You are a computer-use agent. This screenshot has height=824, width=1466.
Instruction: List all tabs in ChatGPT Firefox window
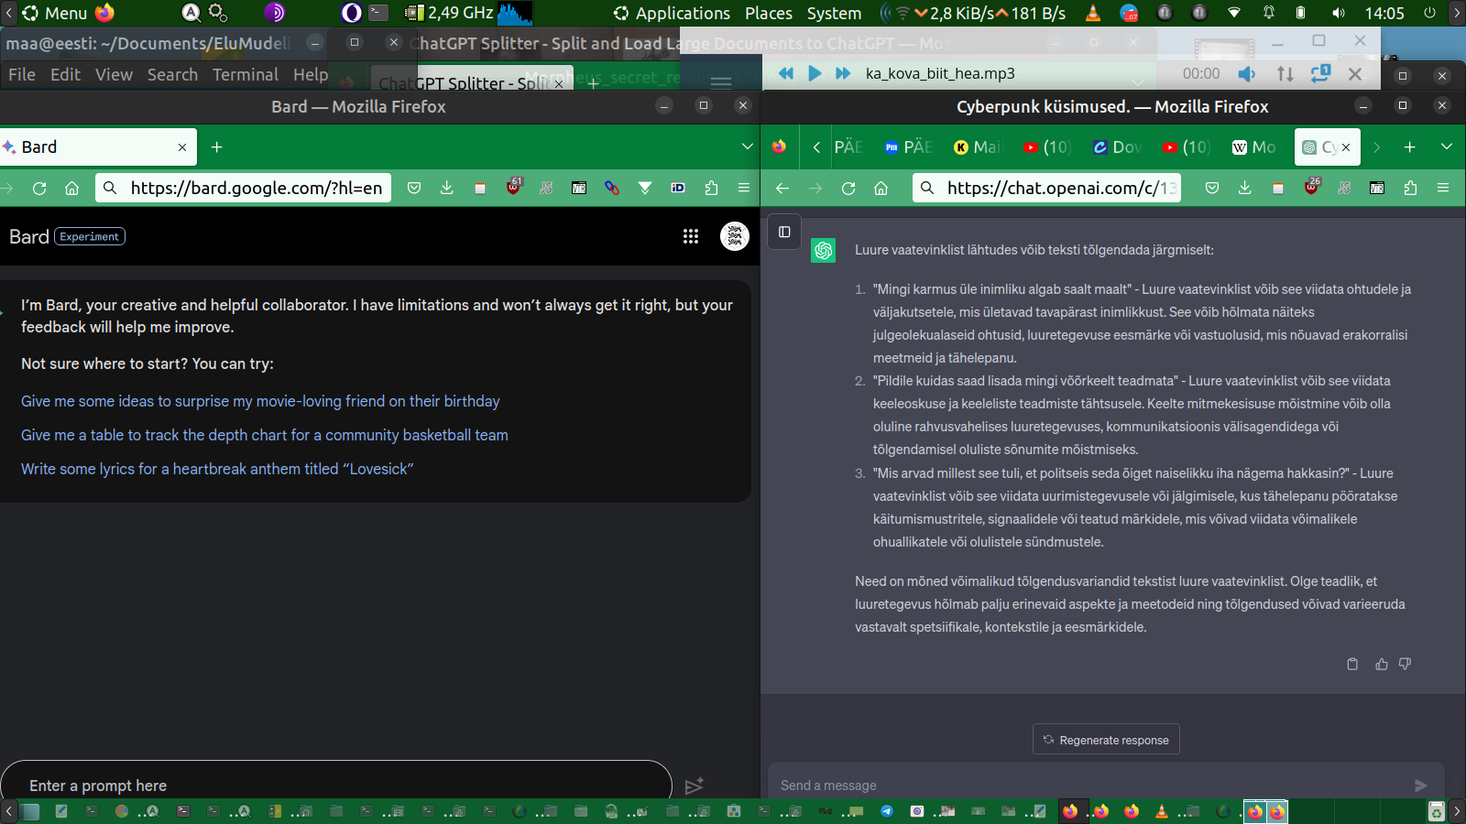(x=1447, y=146)
